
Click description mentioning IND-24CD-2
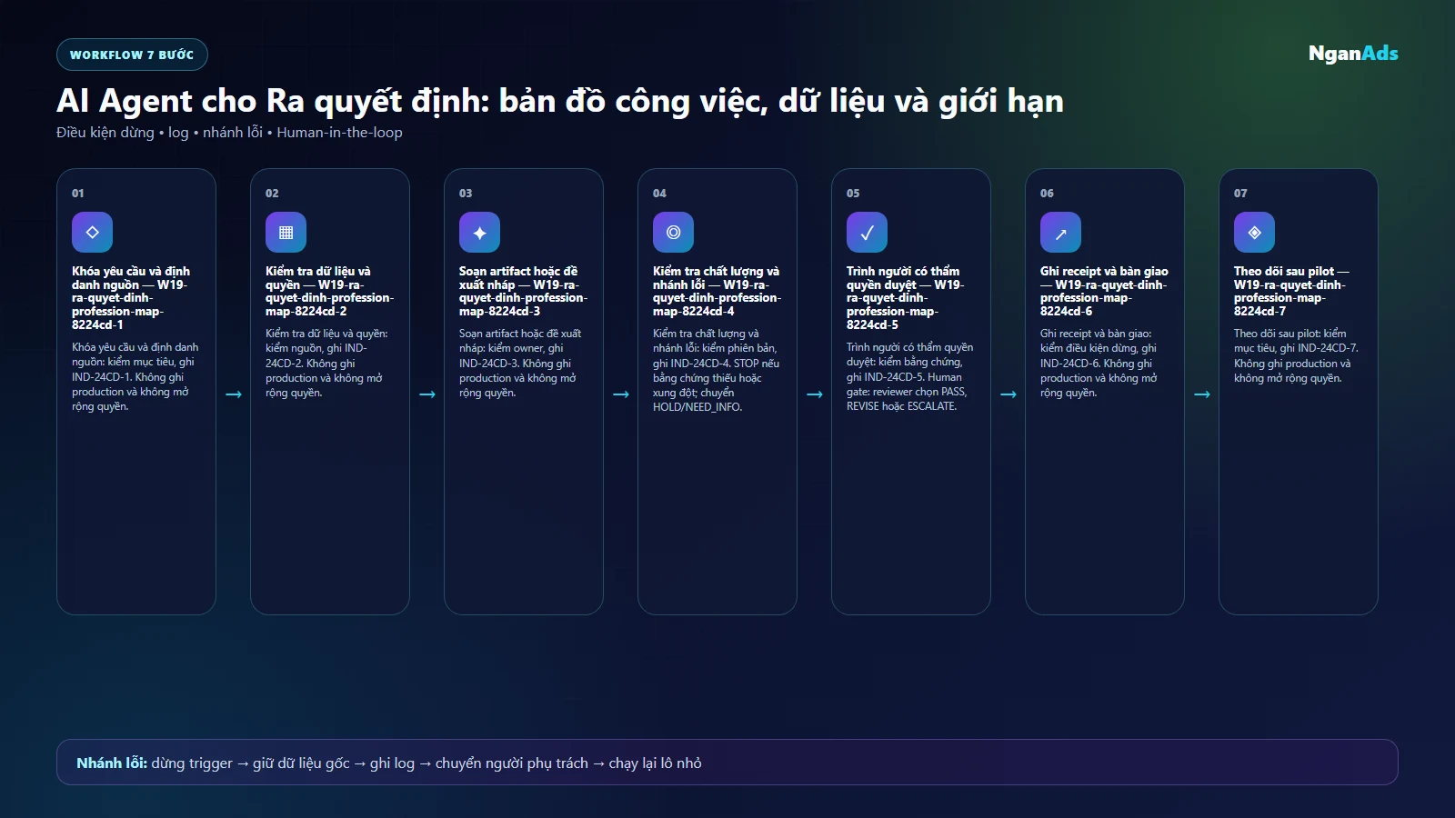327,364
